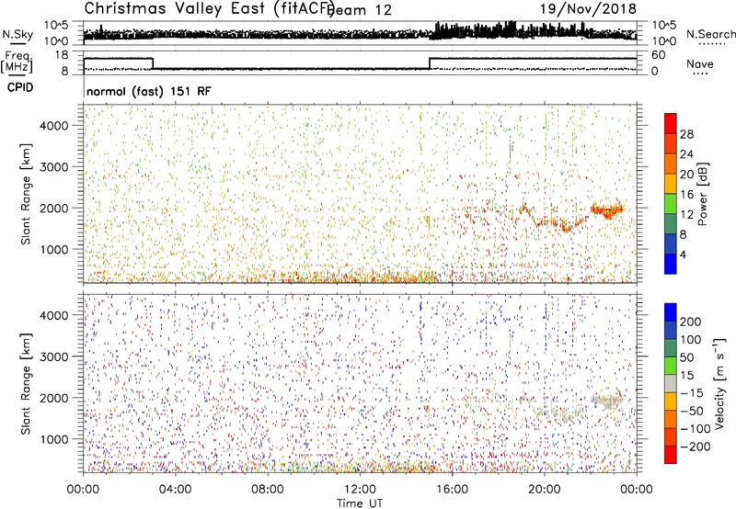
Task: Click the elevated N.Sky noise burst after 15:00
Action: [x=510, y=30]
